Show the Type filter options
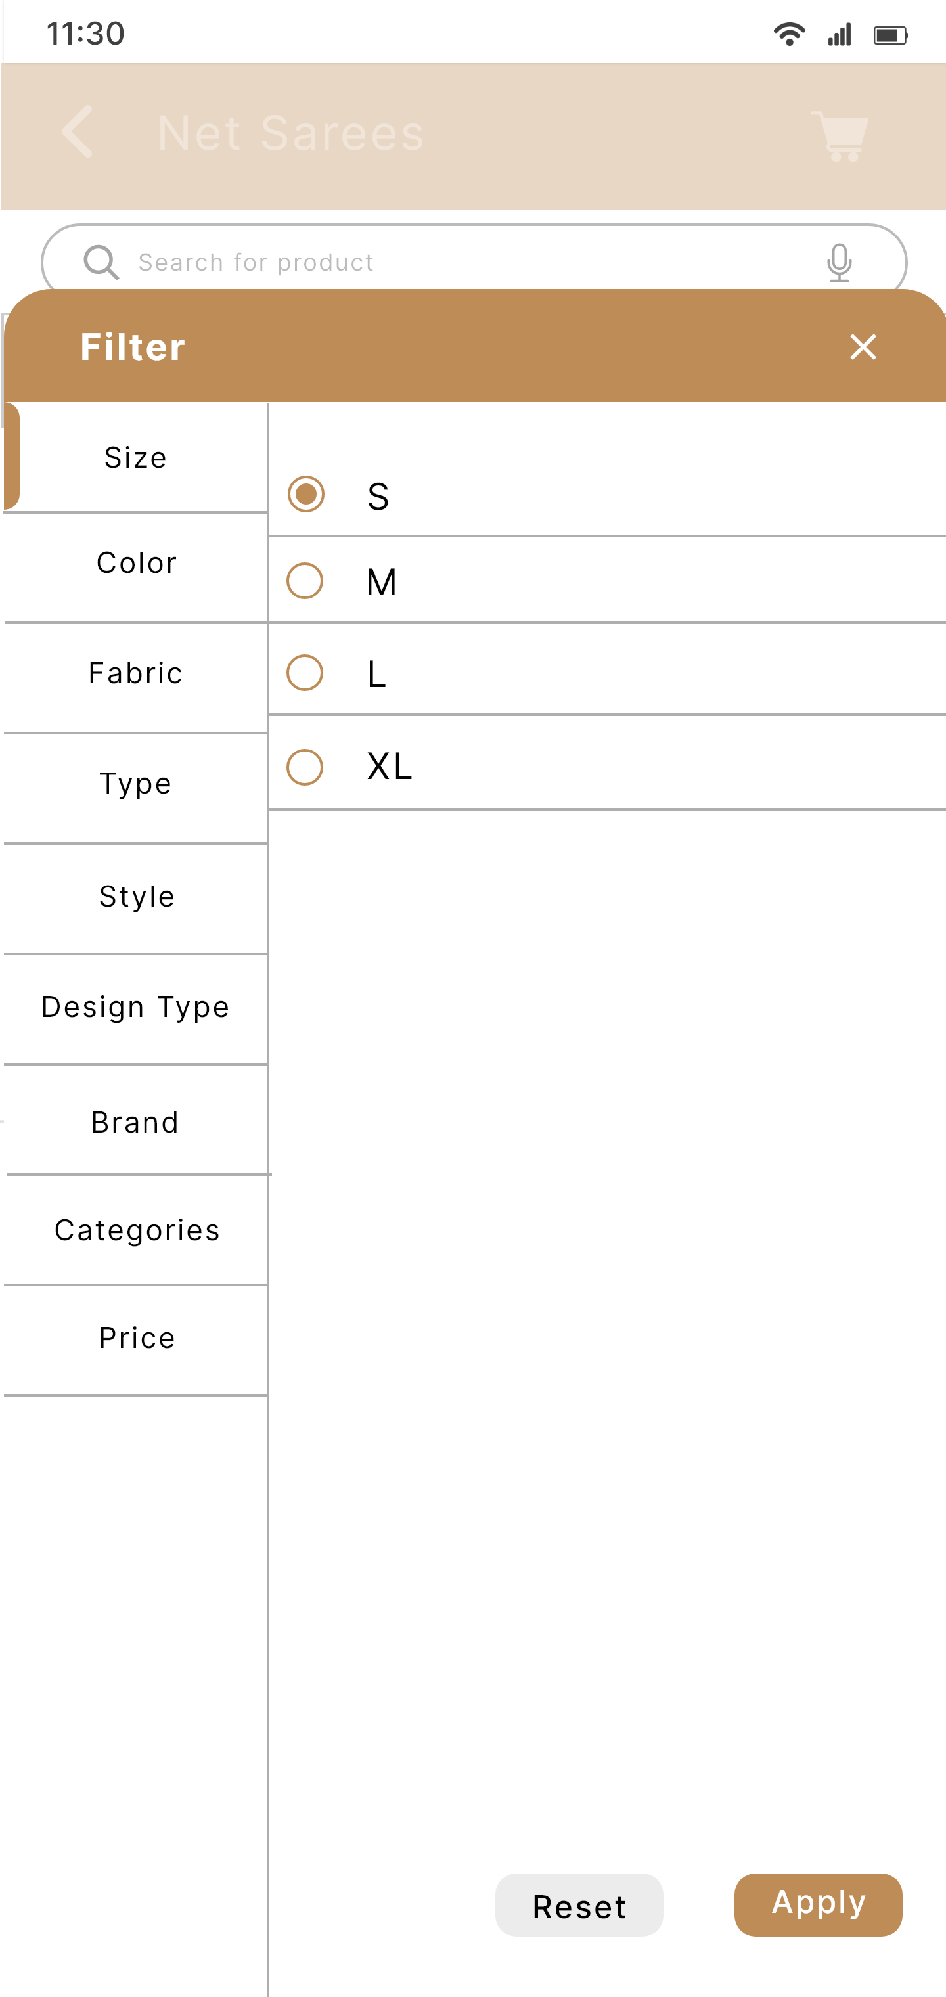Screen dimensions: 946x1997 pos(136,784)
